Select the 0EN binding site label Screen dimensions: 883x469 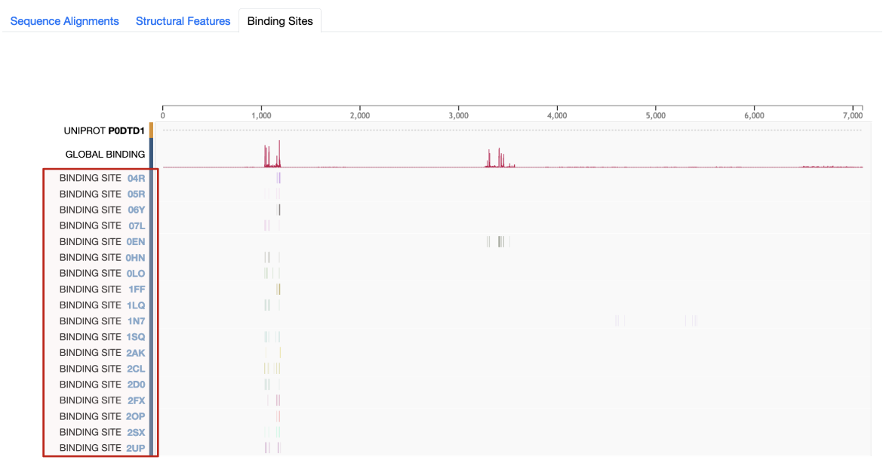pyautogui.click(x=136, y=242)
